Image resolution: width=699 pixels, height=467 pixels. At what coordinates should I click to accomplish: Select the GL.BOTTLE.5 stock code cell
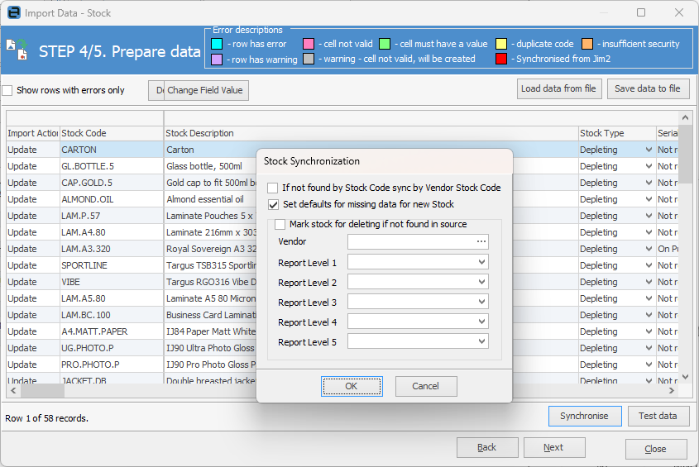(112, 166)
